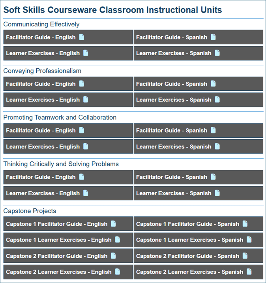Open Thinking Critically Facilitator Guide - English

pyautogui.click(x=41, y=177)
